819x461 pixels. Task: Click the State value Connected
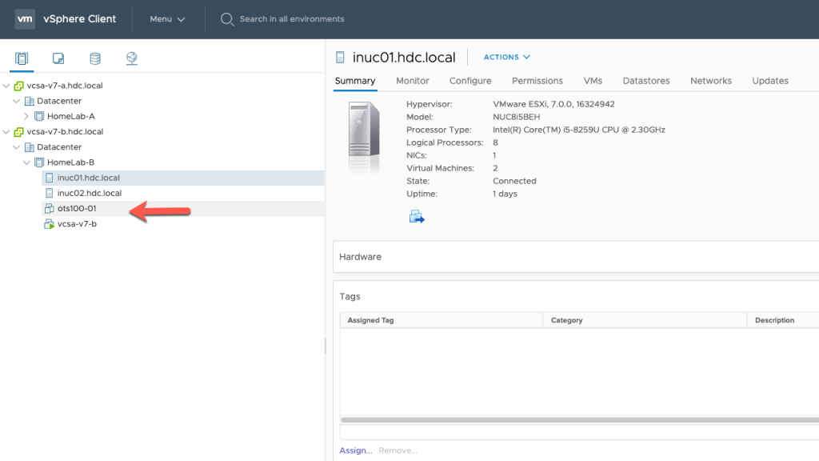click(514, 181)
